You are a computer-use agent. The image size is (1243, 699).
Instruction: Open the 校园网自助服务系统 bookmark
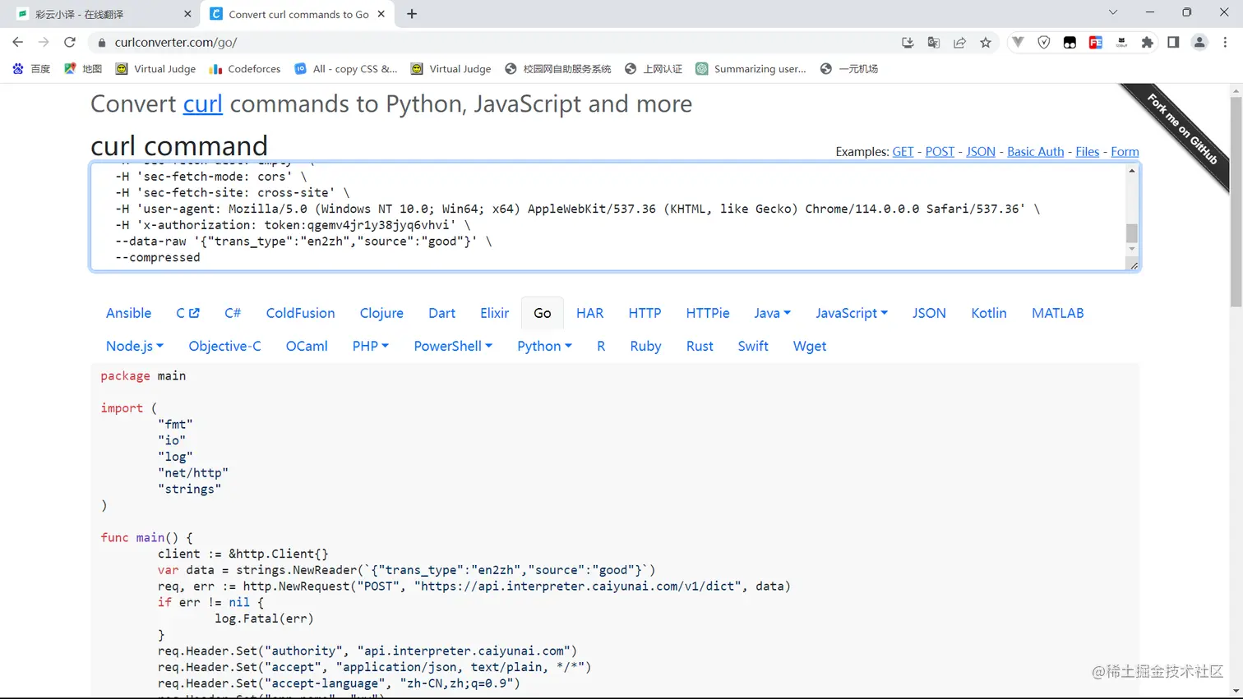pyautogui.click(x=558, y=69)
